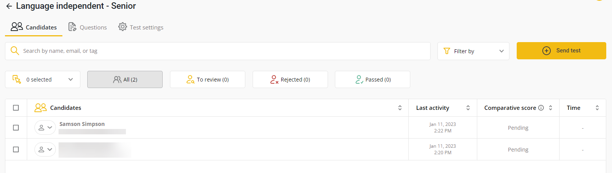Toggle the select-all candidates checkbox
The width and height of the screenshot is (612, 173).
(x=16, y=108)
